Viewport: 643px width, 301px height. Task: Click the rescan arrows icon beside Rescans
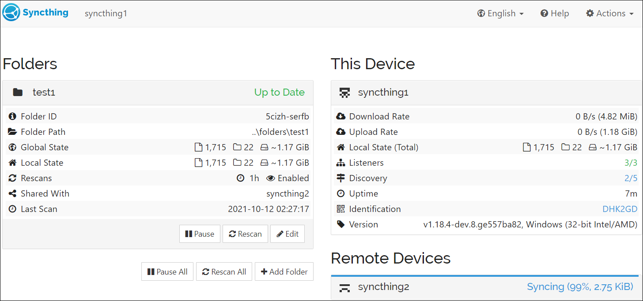pyautogui.click(x=12, y=178)
